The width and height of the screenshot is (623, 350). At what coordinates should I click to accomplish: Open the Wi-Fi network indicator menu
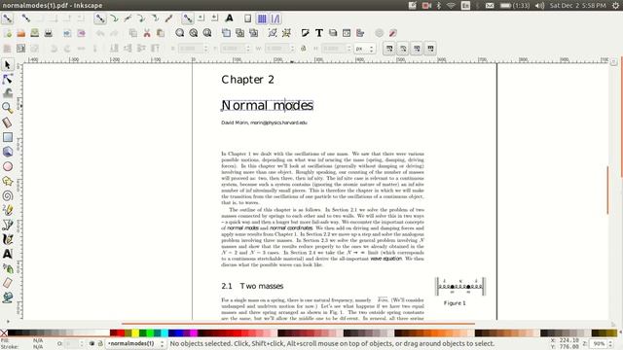tap(451, 6)
